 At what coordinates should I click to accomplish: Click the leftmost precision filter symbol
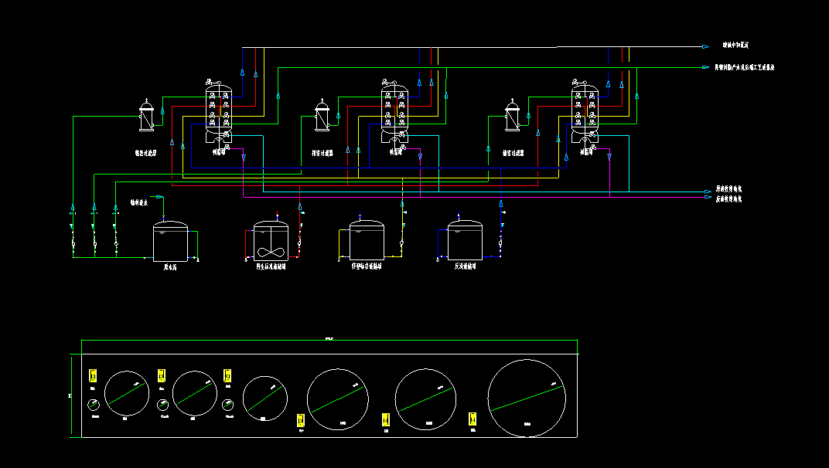146,117
